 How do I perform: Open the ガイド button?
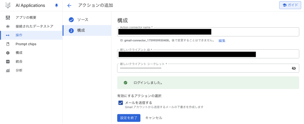coord(290,5)
